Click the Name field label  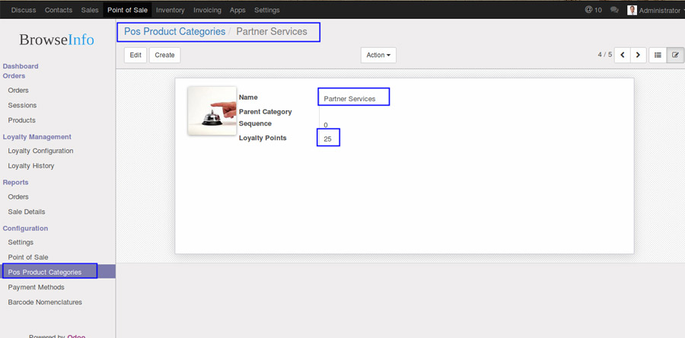pyautogui.click(x=248, y=97)
